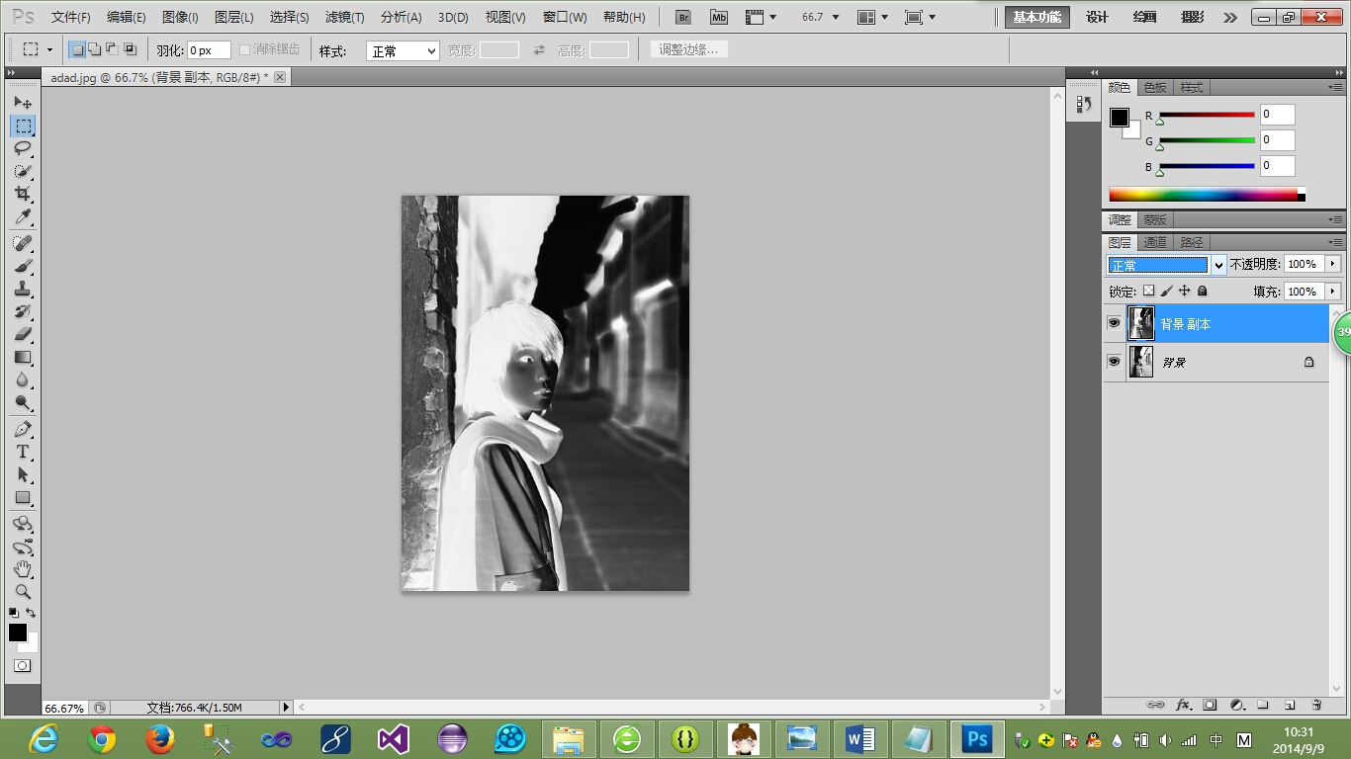Open the 文件(F) menu
Viewport: 1351px width, 759px height.
coord(70,17)
